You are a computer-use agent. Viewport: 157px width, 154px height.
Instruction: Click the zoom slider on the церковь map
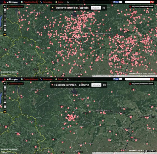click(x=5, y=21)
